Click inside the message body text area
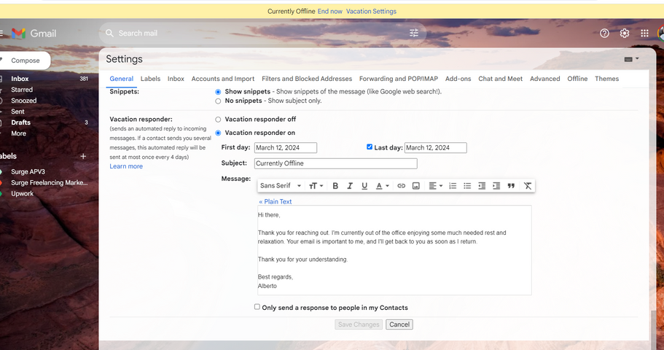Screen dimensions: 664x350 394,250
